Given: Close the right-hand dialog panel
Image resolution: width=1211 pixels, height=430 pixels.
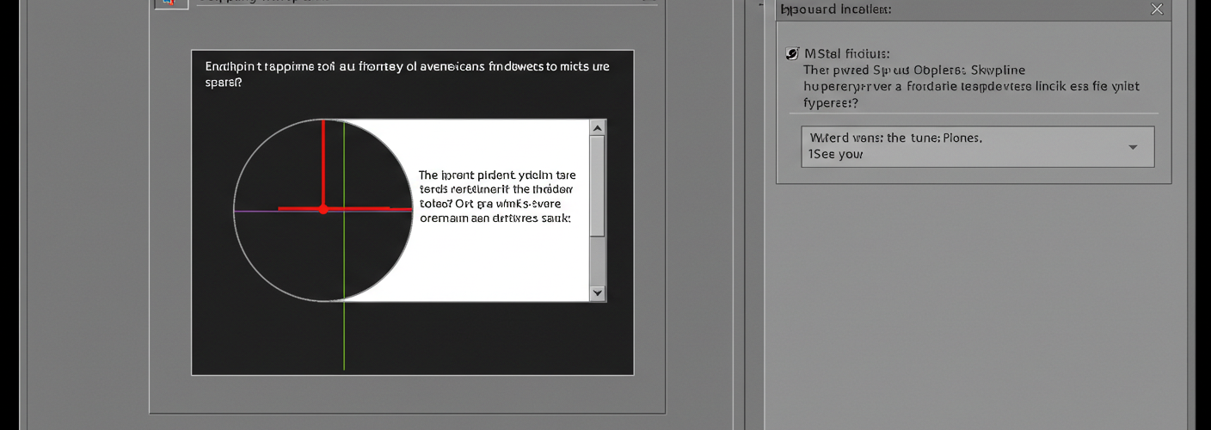Looking at the screenshot, I should pos(1157,9).
